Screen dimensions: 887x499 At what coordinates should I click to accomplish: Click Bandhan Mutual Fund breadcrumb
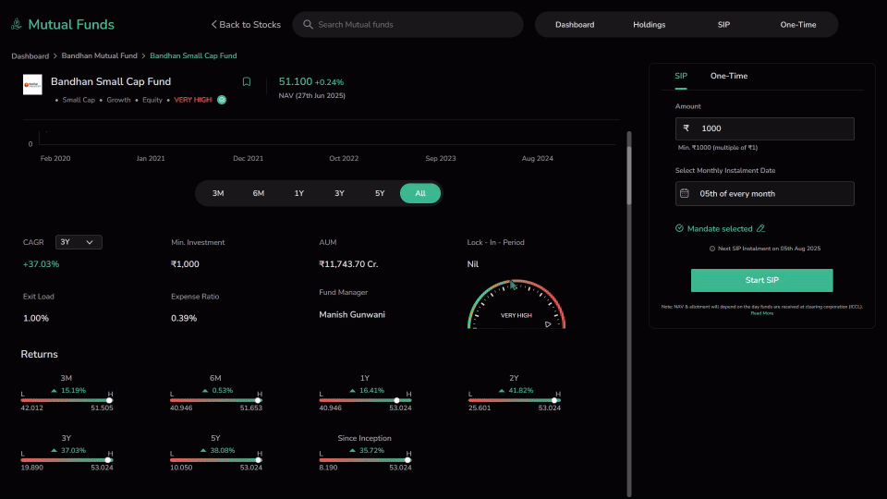click(100, 55)
